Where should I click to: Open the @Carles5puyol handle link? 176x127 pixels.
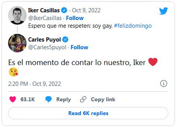click(47, 47)
